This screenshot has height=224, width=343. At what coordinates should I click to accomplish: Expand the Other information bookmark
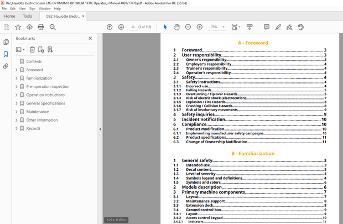pyautogui.click(x=17, y=120)
